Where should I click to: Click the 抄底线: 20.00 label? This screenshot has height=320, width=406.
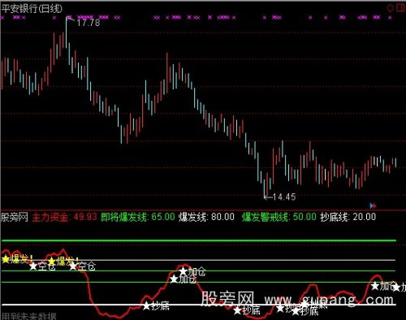(x=348, y=217)
